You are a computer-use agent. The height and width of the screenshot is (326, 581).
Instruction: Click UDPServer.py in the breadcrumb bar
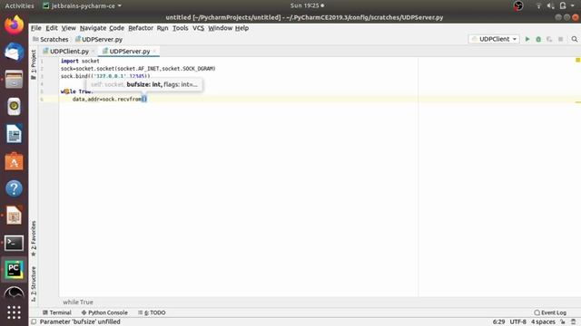coord(99,39)
